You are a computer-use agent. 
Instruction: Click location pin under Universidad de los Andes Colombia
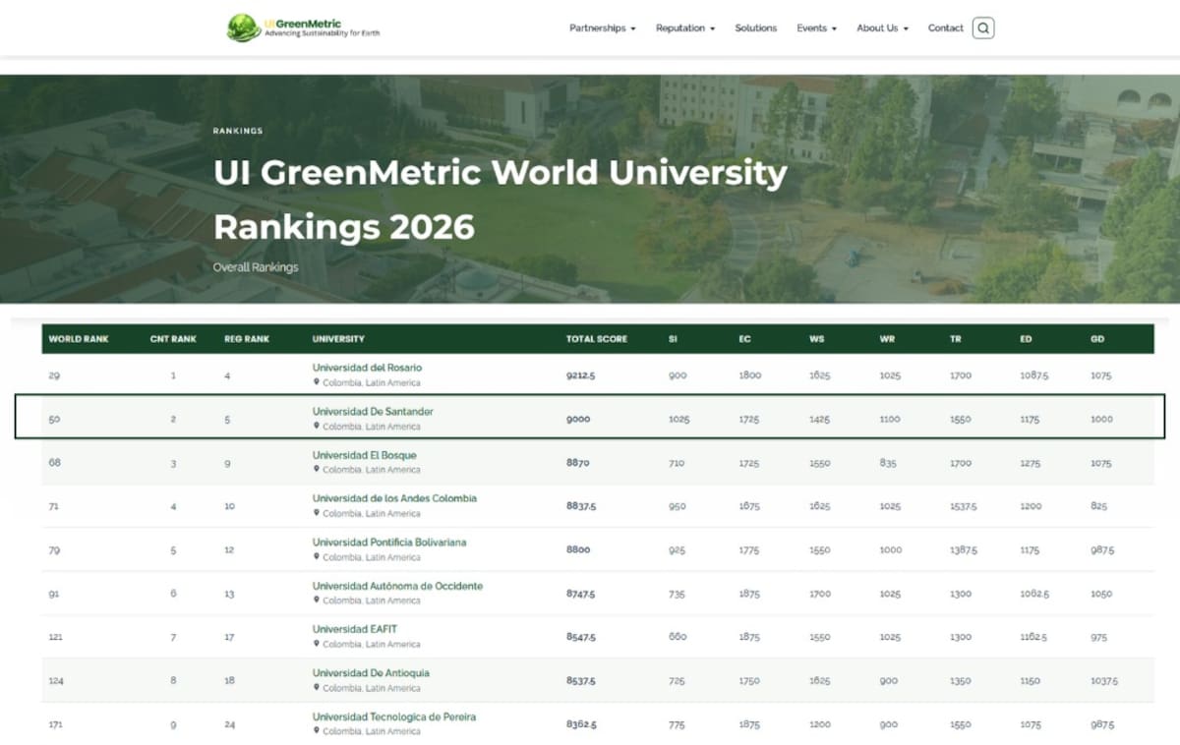317,513
